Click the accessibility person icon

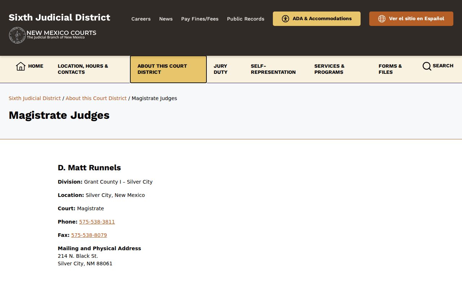286,19
